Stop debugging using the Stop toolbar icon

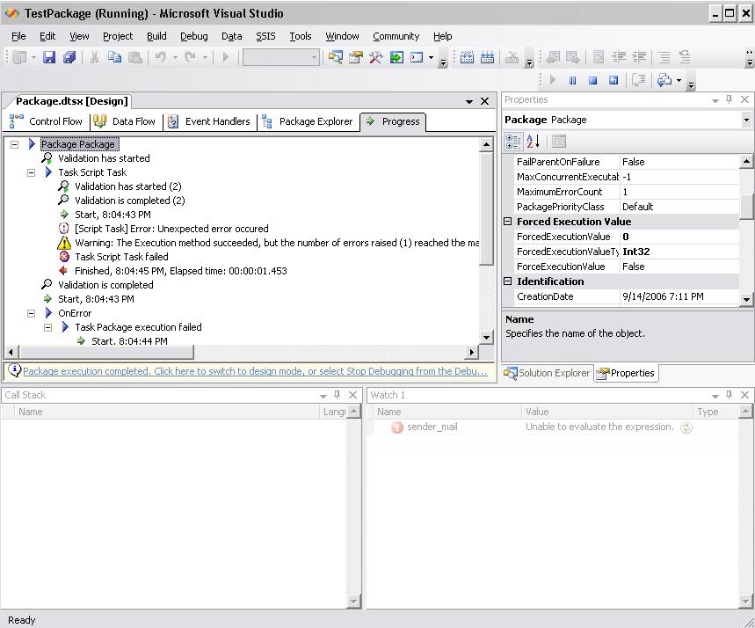click(x=592, y=80)
